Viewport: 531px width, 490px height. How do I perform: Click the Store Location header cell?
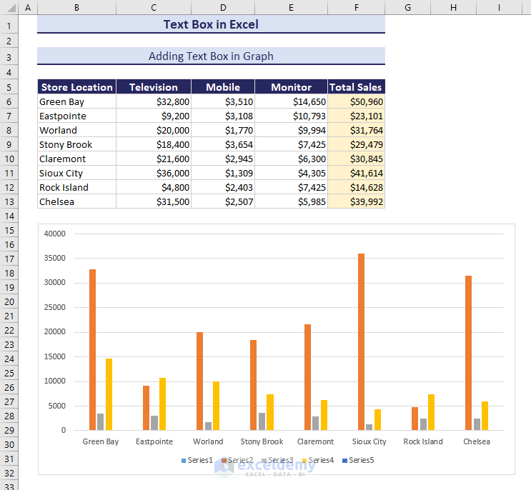77,87
